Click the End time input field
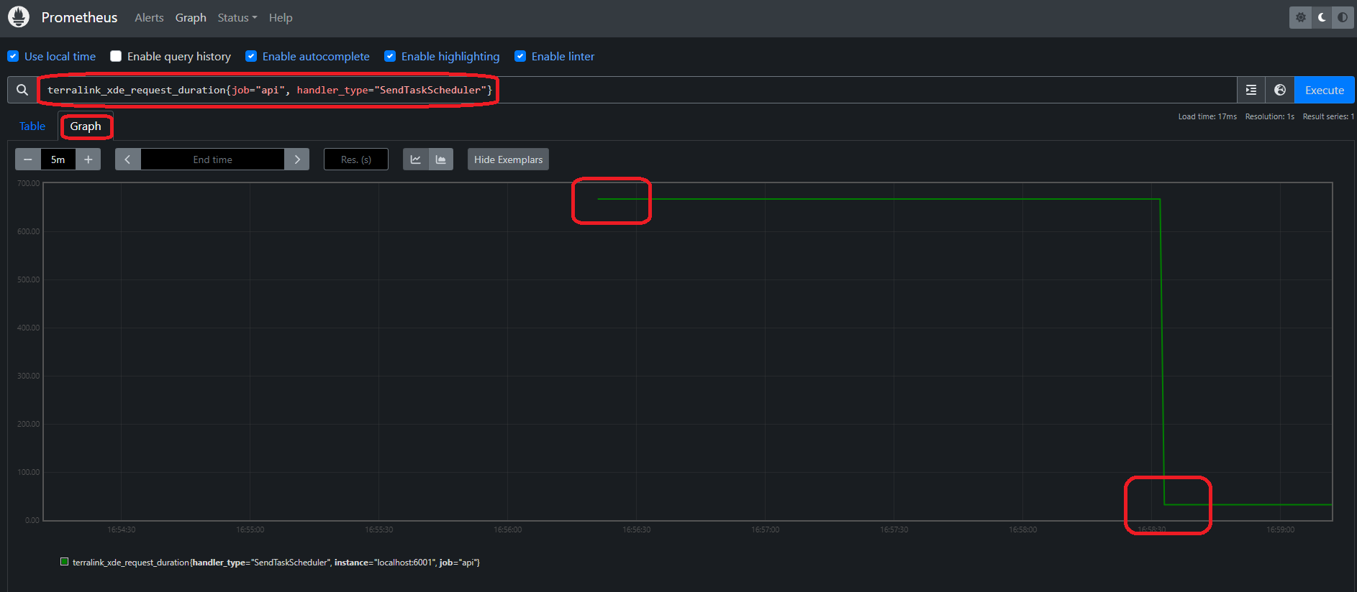The width and height of the screenshot is (1357, 592). click(x=212, y=159)
